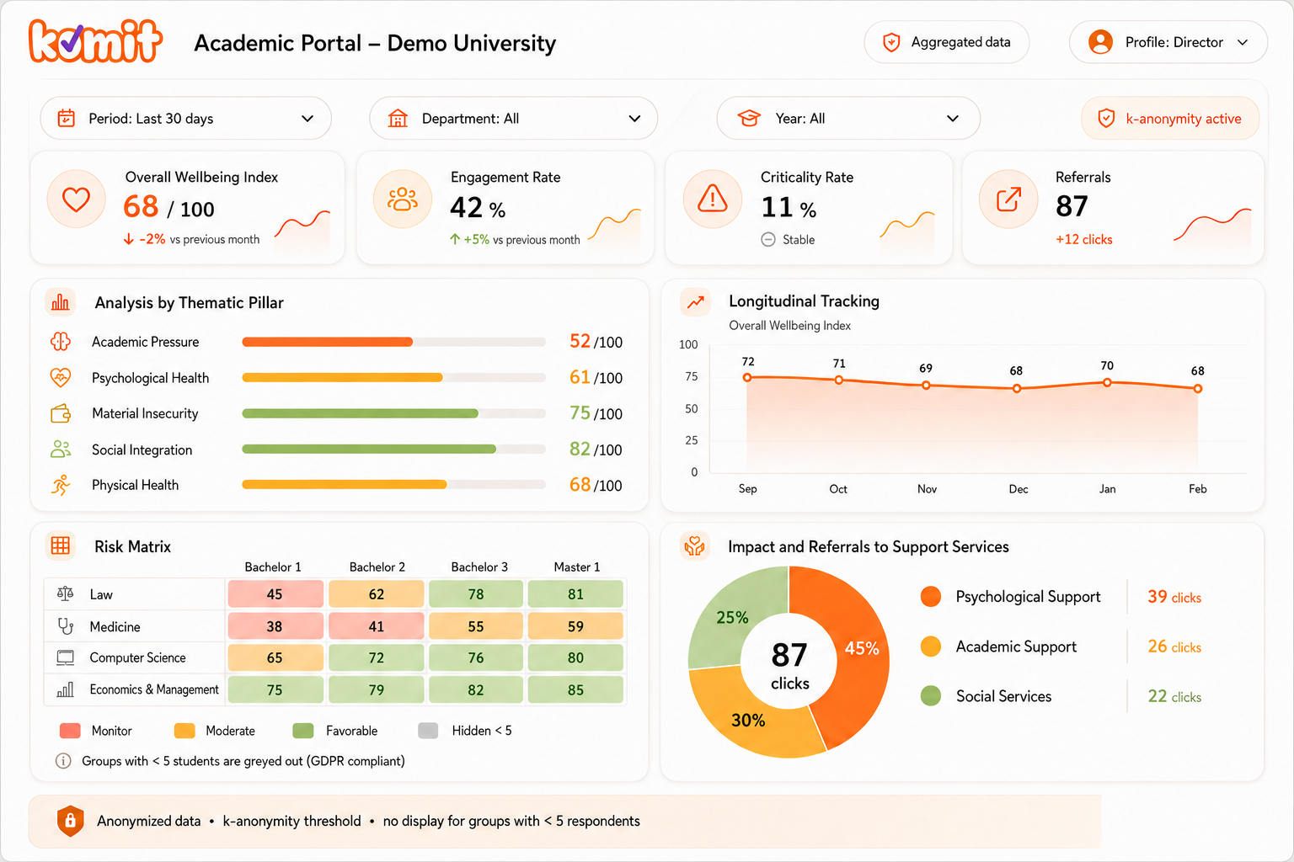
Task: Open the Year: All dropdown
Action: 848,119
